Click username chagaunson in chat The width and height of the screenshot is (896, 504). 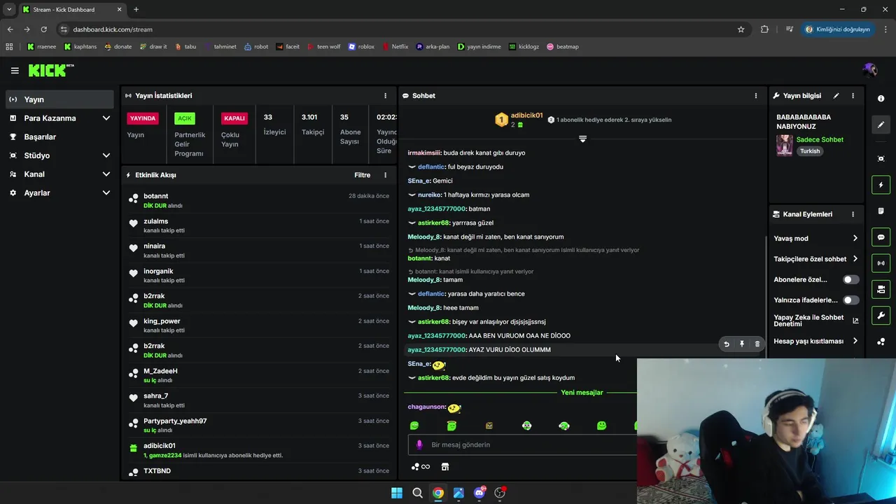pos(426,407)
